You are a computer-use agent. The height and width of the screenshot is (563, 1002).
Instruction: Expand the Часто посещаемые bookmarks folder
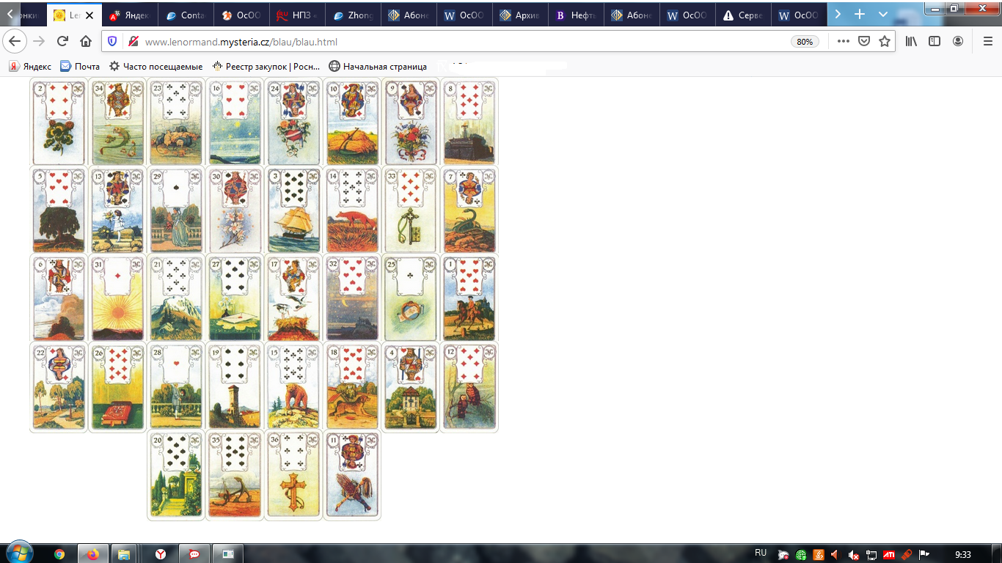coord(156,67)
